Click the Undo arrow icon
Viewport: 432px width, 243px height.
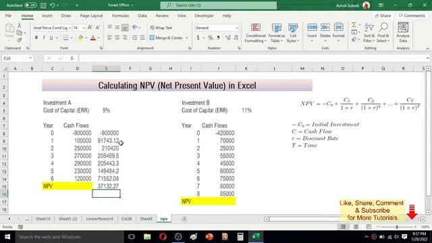pos(53,5)
